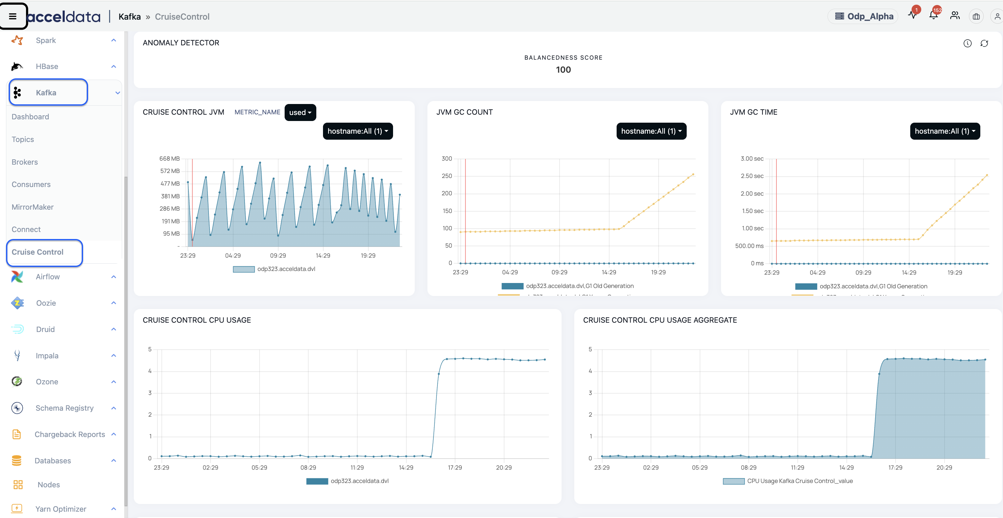Show Anomaly Detector info icon

click(x=968, y=43)
